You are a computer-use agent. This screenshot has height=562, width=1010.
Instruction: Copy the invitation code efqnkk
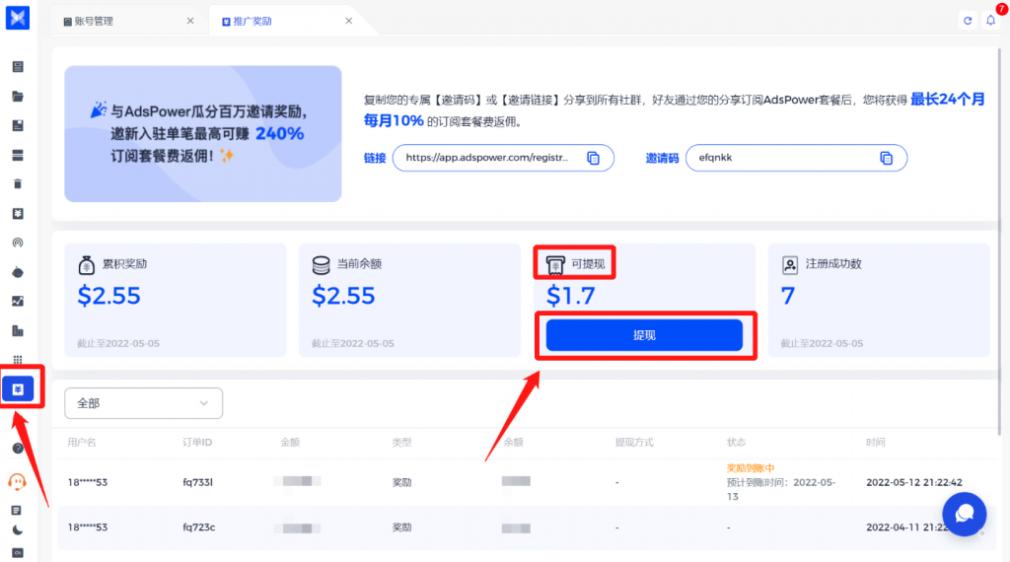pos(887,158)
